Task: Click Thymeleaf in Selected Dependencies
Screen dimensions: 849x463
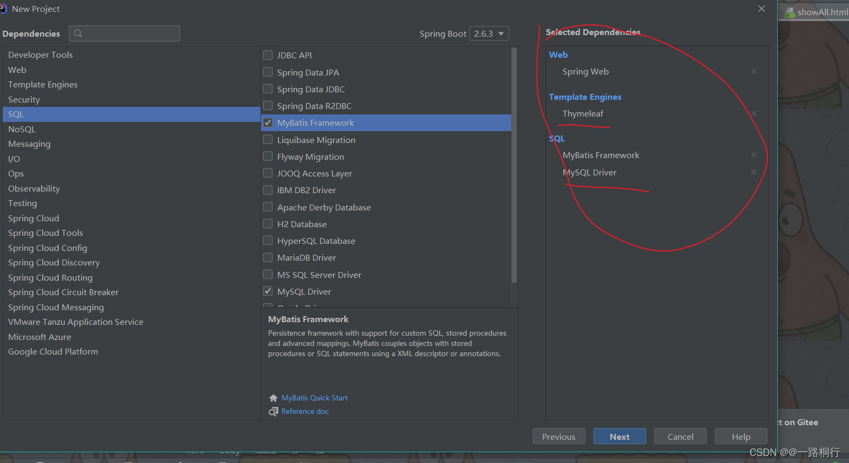Action: 583,113
